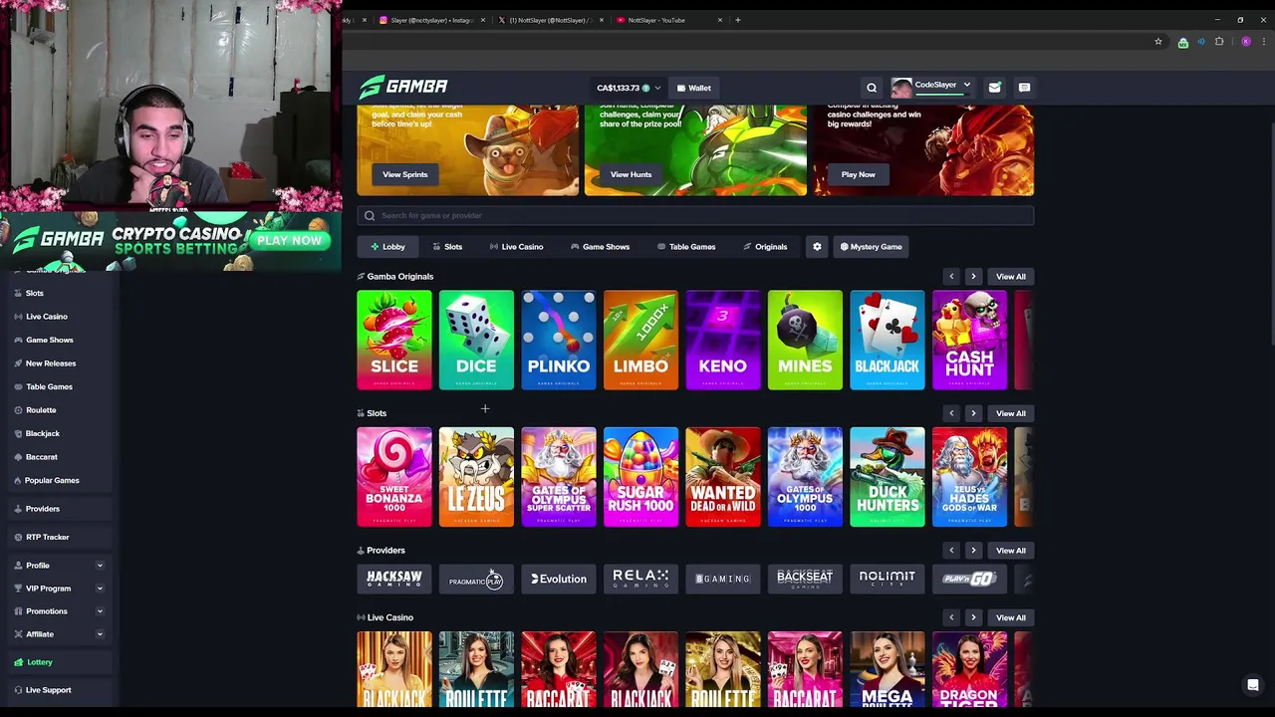View All Gamba Originals
1275x717 pixels.
pos(1010,277)
